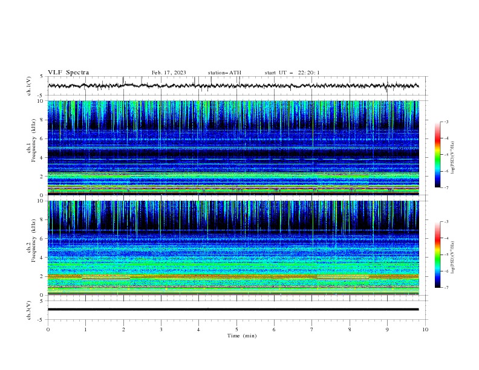Viewport: 479px width, 370px height.
Task: Click time axis tick label "0"
Action: (48, 329)
